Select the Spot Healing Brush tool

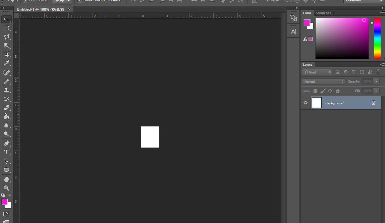point(6,73)
